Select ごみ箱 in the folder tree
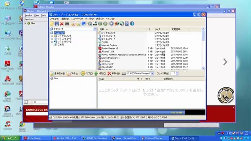Image resolution: width=251 pixels, height=141 pixels. (x=60, y=45)
